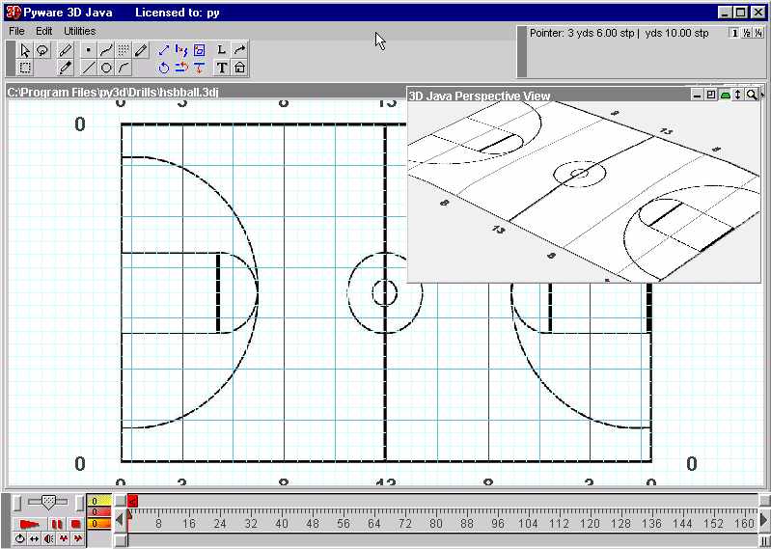Open the File menu
The width and height of the screenshot is (771, 549).
pos(17,31)
